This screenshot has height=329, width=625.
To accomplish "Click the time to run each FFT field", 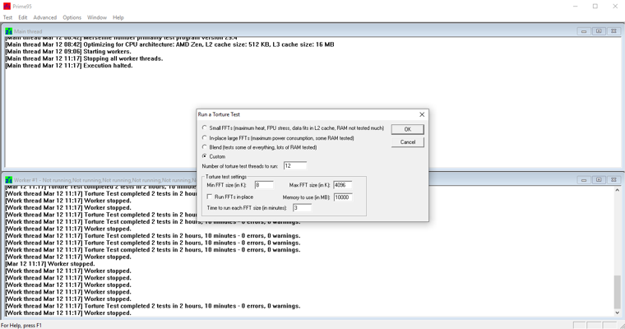I will tap(302, 208).
